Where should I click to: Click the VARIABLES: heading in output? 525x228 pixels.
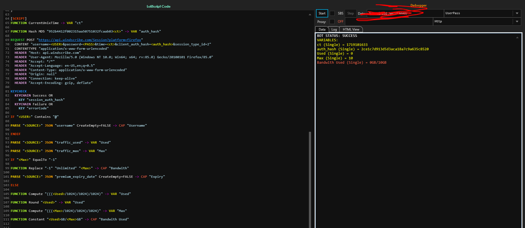click(327, 40)
